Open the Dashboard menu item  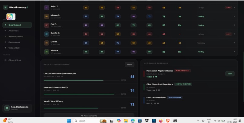(17, 25)
